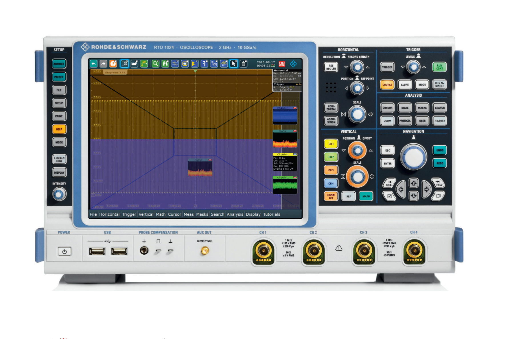Viewport: 520px width, 339px height.
Task: Open the Vertical menu on screen
Action: pos(146,214)
